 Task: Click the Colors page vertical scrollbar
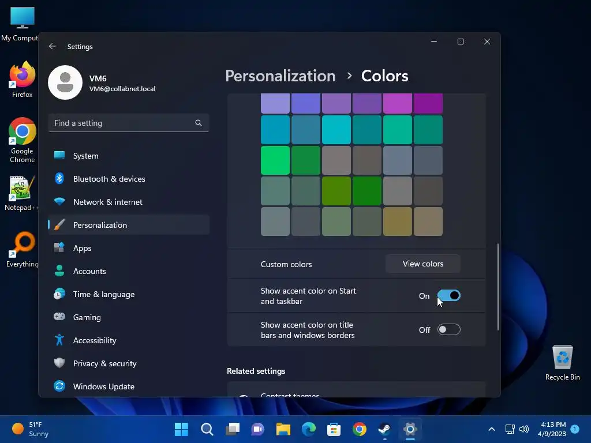pyautogui.click(x=498, y=287)
